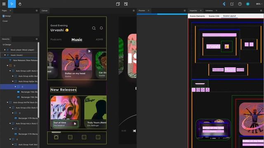Collapse Auto Group maLs node
This screenshot has height=148, width=264.
point(10,123)
